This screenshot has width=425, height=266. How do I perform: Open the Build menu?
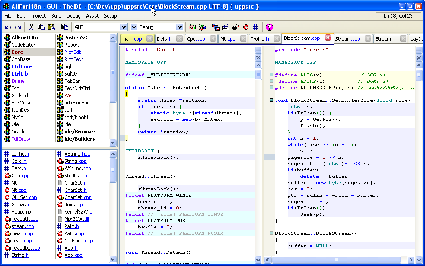56,16
